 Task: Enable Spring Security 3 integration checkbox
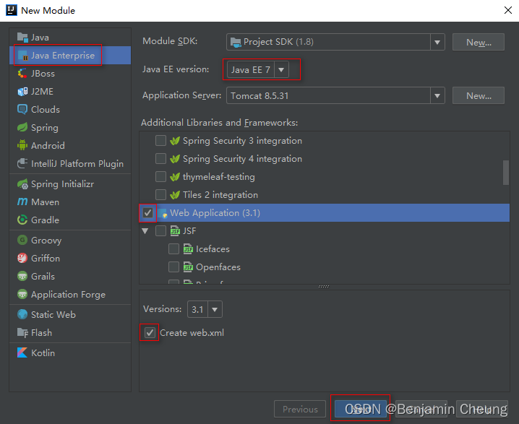click(x=161, y=141)
